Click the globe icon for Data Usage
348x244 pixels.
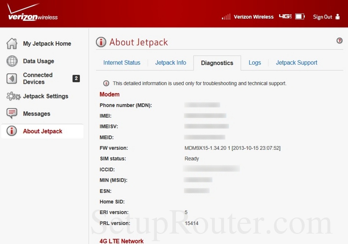pyautogui.click(x=12, y=61)
